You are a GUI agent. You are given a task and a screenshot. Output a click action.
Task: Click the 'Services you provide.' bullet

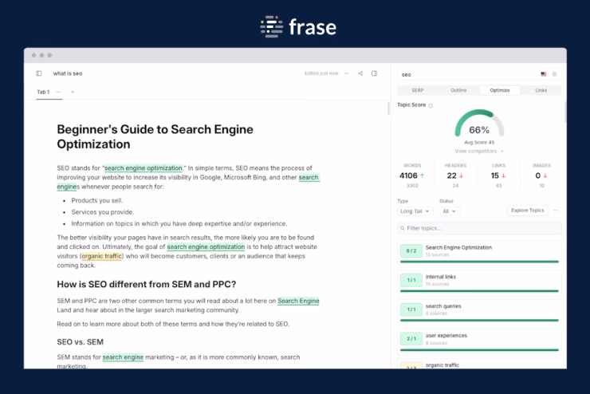(103, 212)
